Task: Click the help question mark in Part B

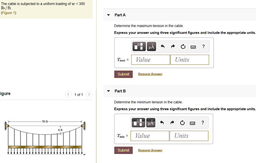Action: [x=202, y=123]
